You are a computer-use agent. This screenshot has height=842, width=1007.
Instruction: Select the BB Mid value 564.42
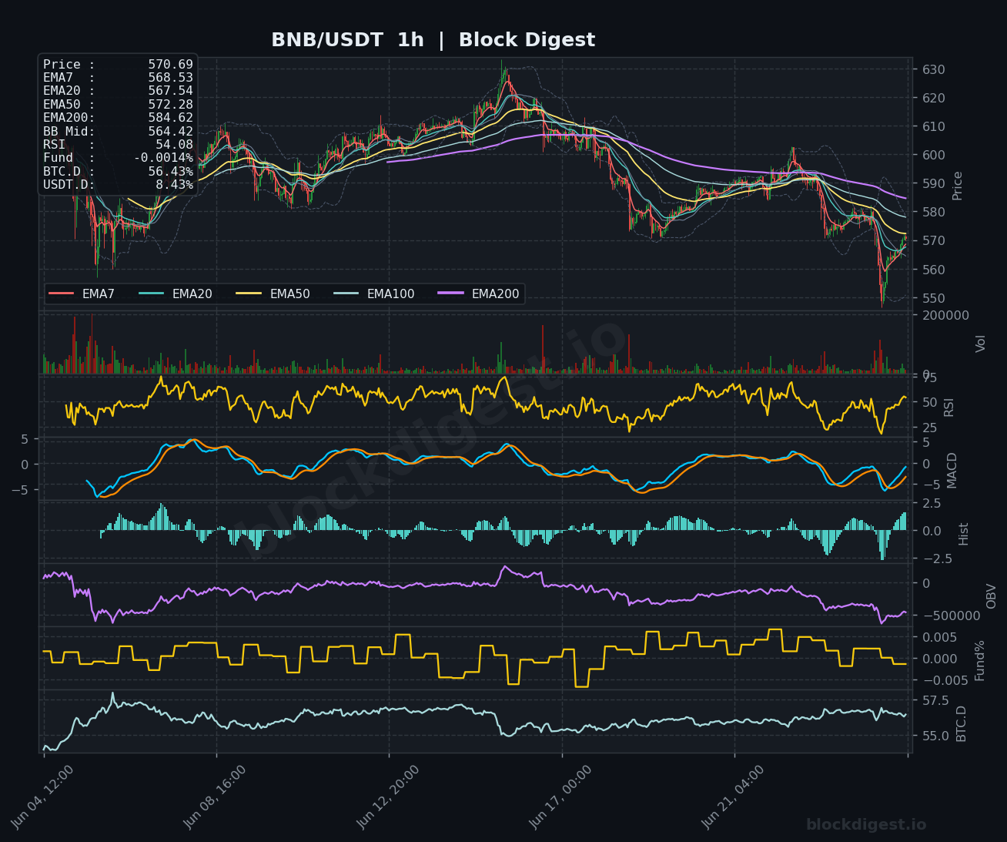pos(171,132)
